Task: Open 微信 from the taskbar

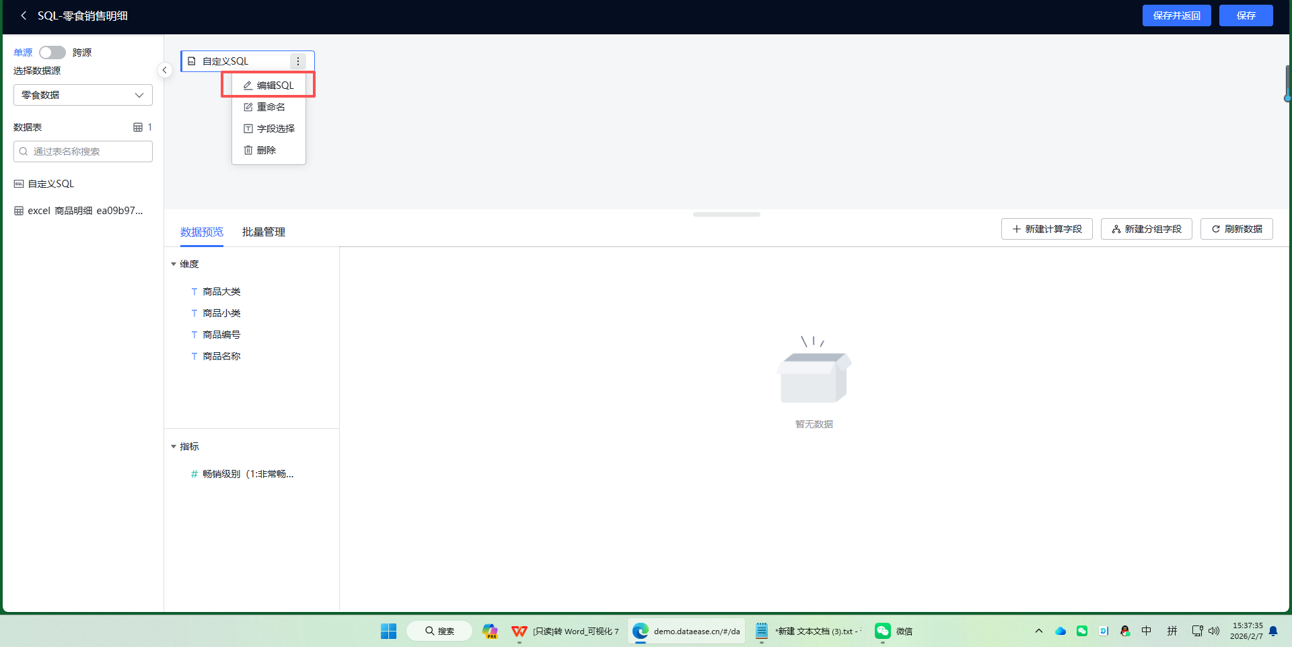Action: coord(894,631)
